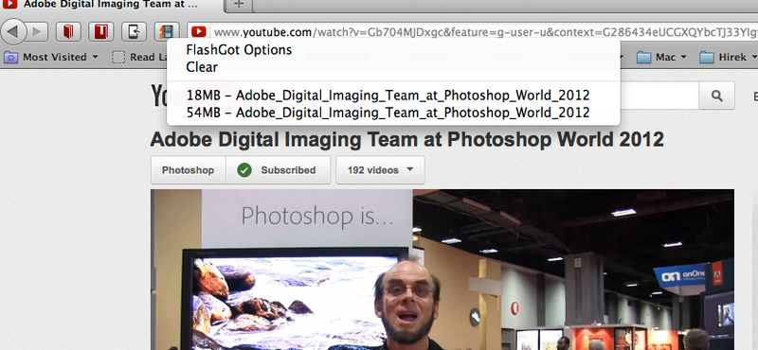Open a new tab with plus button
Image resolution: width=758 pixels, height=350 pixels.
tap(239, 5)
